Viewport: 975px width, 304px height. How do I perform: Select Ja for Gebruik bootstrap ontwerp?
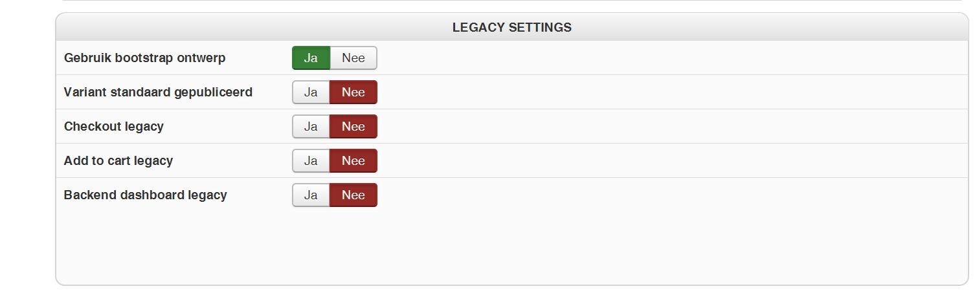(311, 58)
